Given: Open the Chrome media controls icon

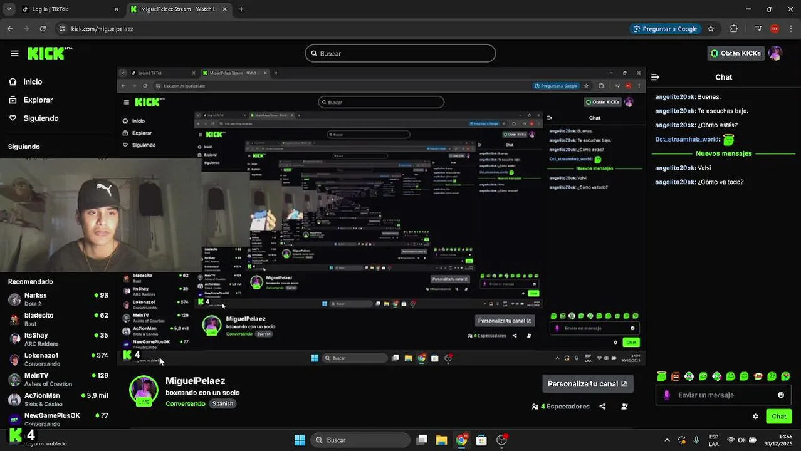Looking at the screenshot, I should point(758,29).
